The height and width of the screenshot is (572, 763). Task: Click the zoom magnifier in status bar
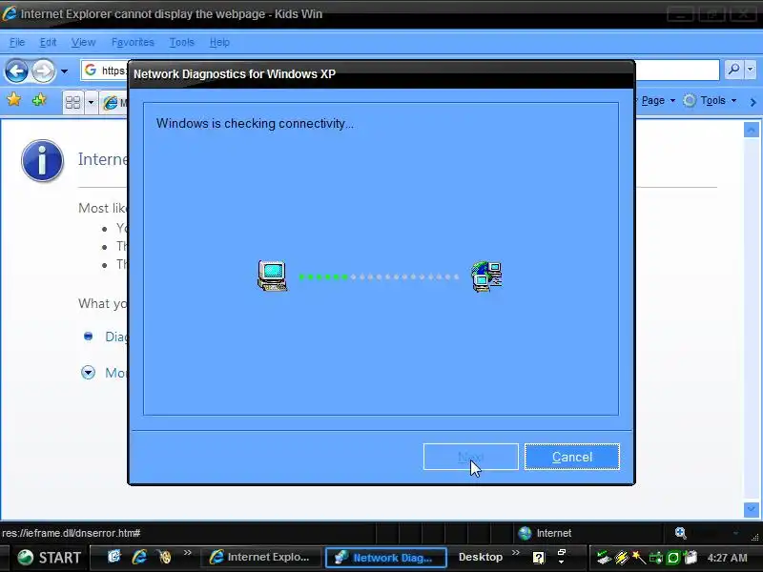(x=681, y=533)
